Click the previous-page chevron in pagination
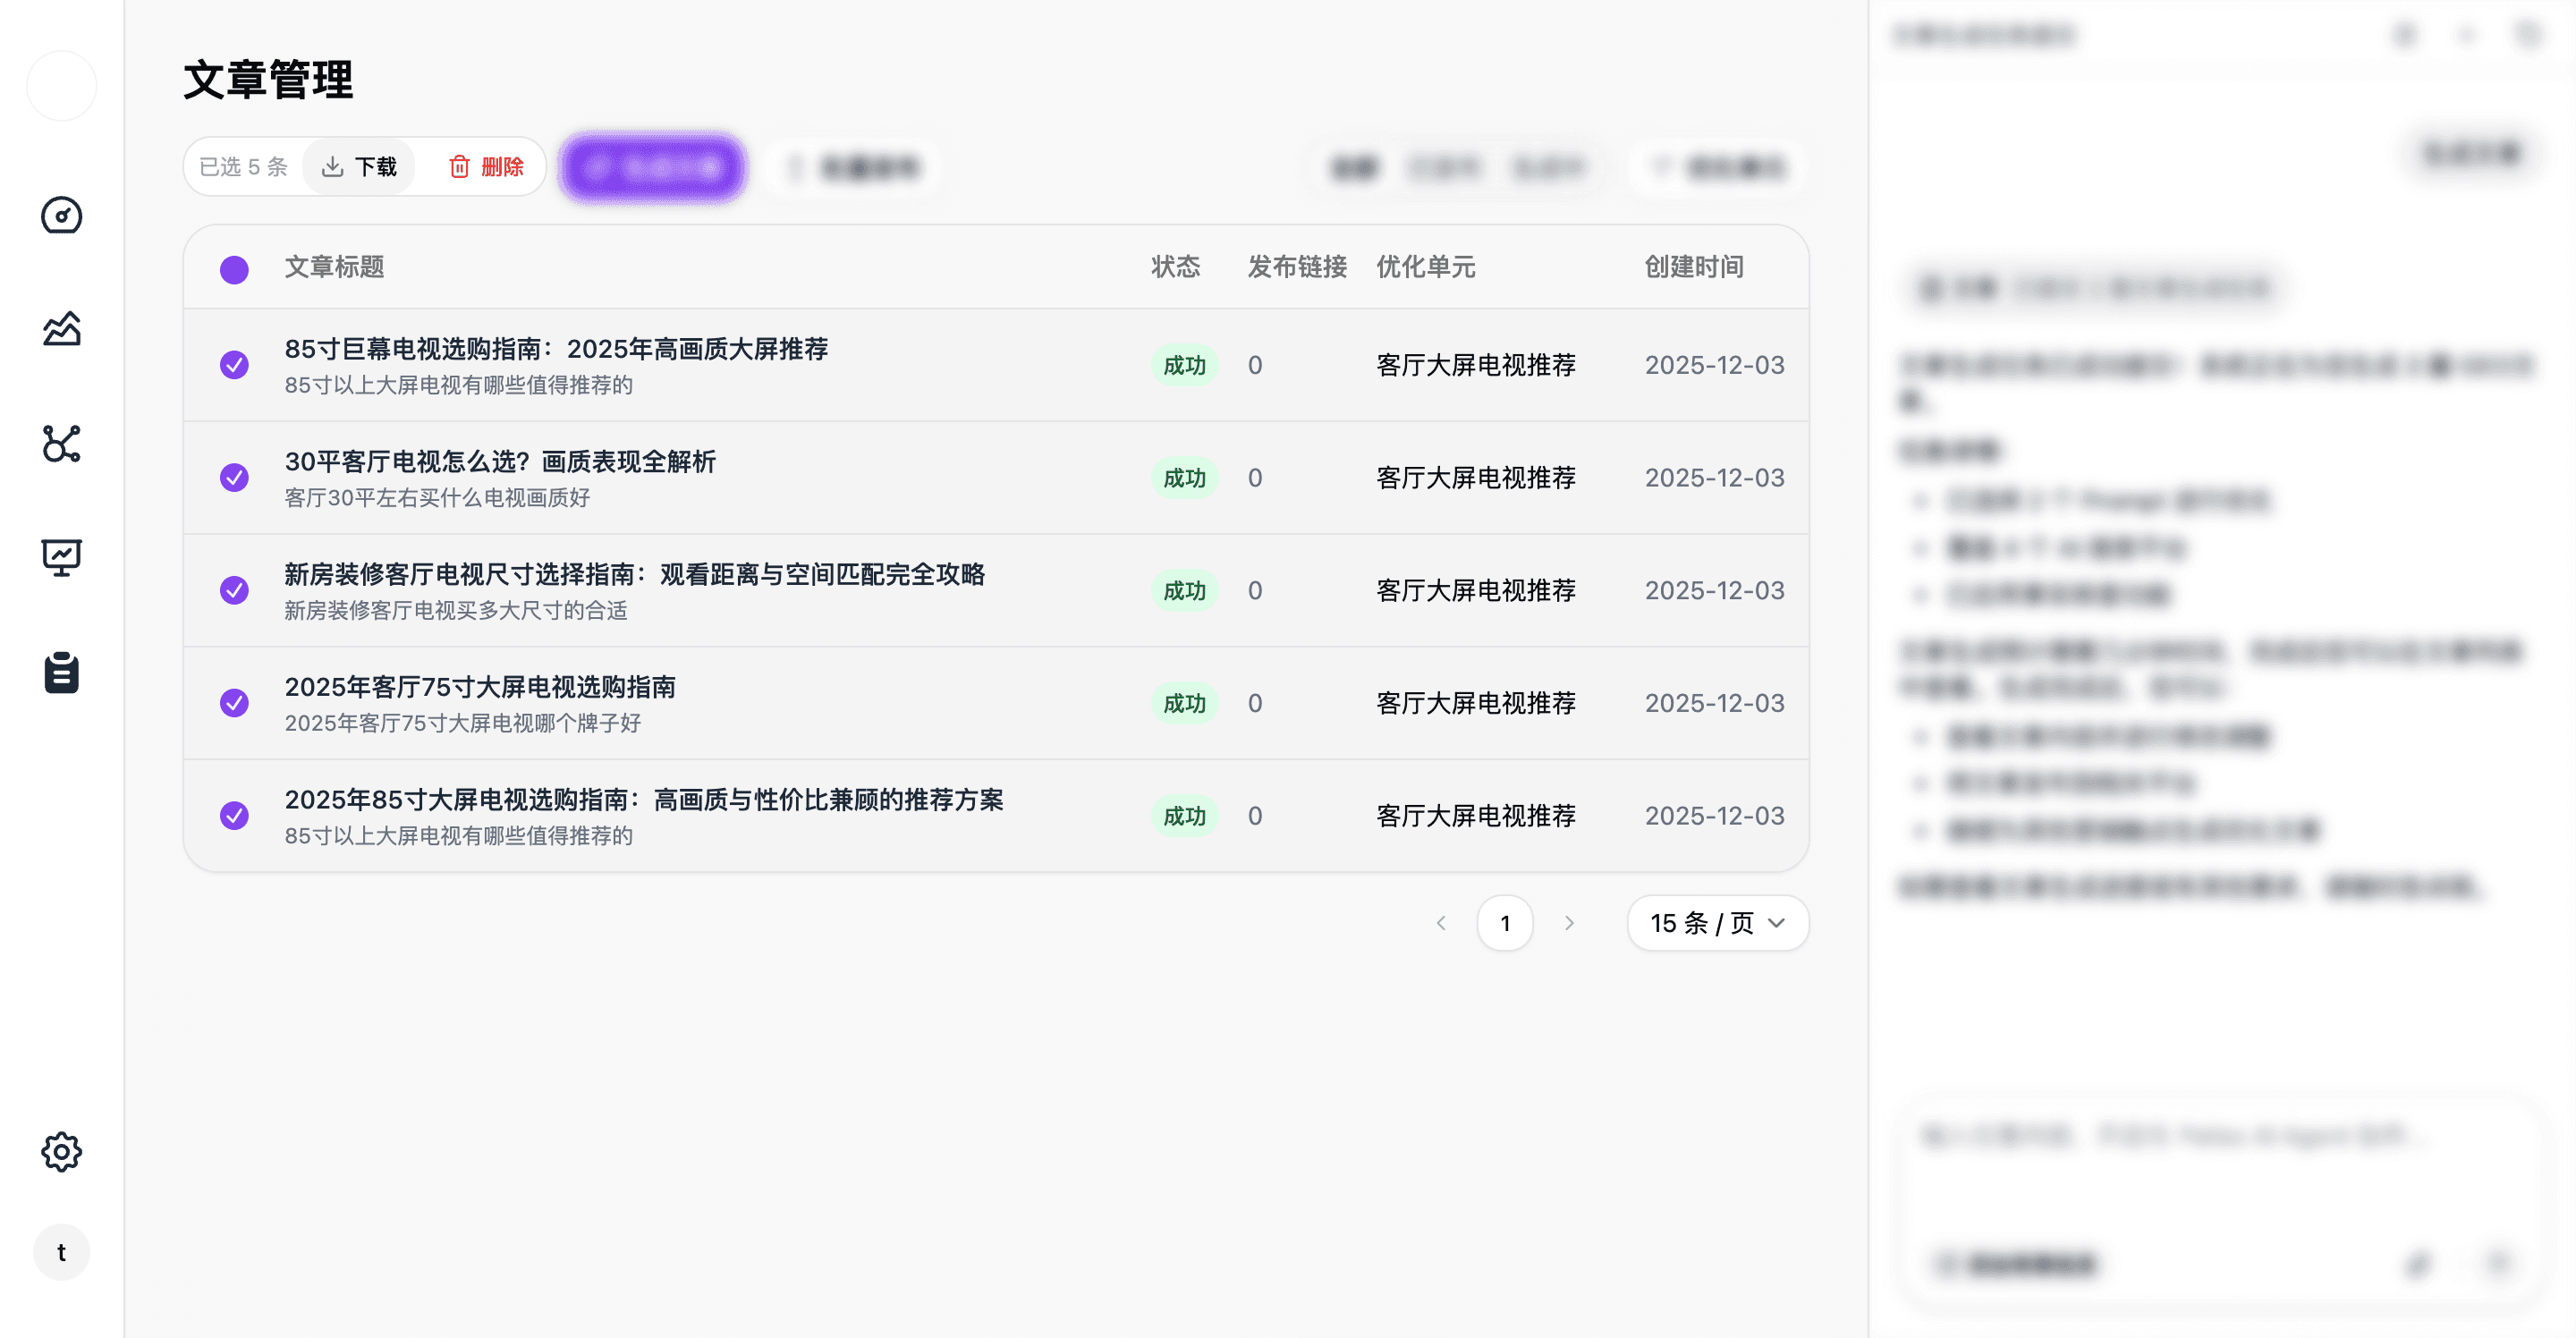 [1441, 923]
